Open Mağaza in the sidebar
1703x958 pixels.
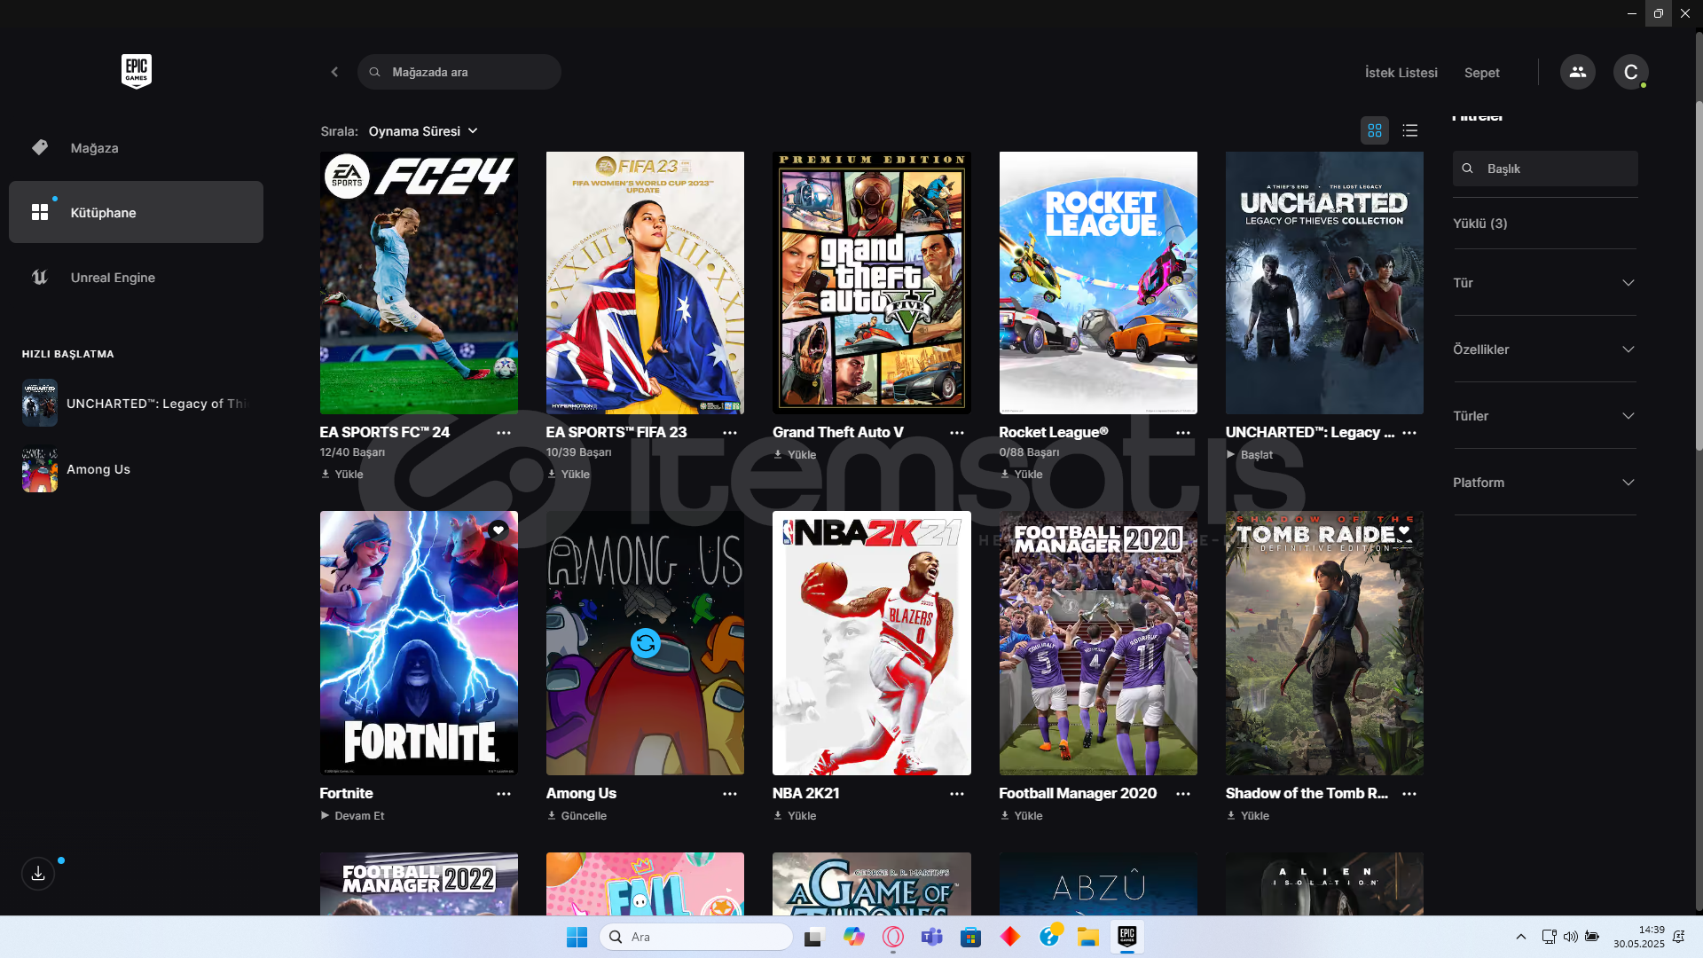pos(136,148)
